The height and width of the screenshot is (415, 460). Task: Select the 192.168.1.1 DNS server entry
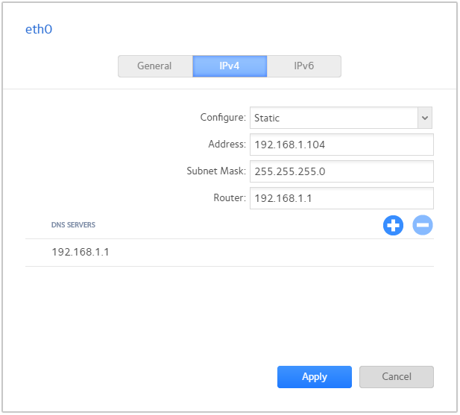pos(81,253)
